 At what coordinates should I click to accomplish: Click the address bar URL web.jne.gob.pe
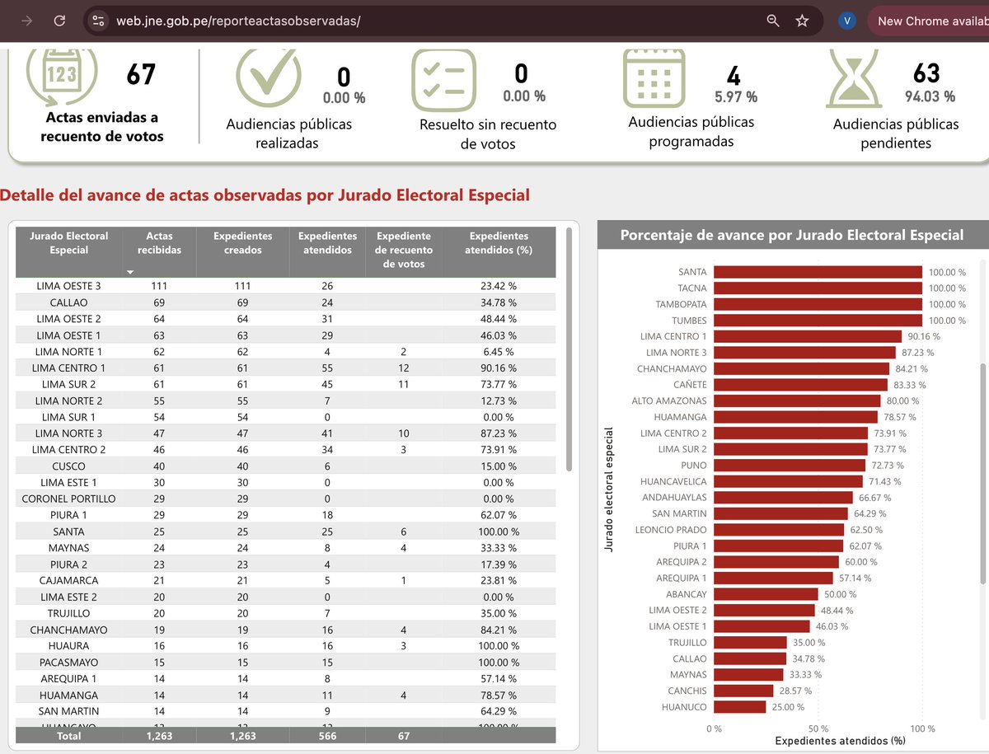[x=238, y=21]
